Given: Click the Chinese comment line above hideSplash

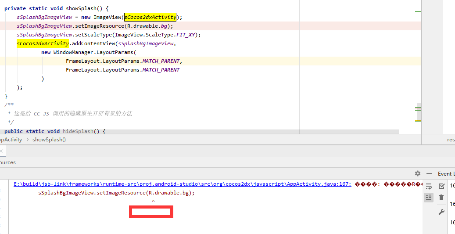Looking at the screenshot, I should click(70, 114).
